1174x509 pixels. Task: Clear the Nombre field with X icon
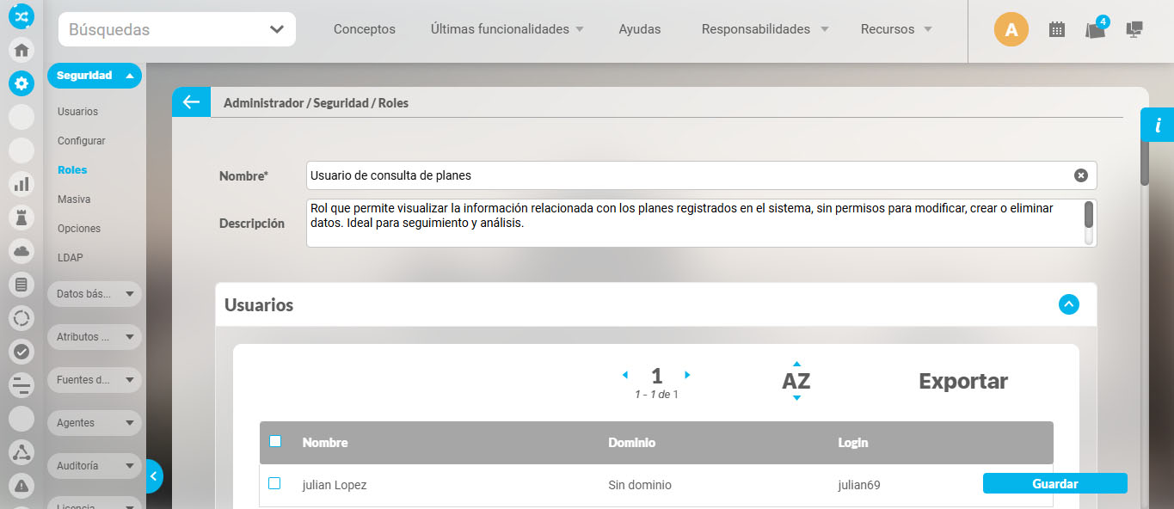[1080, 175]
